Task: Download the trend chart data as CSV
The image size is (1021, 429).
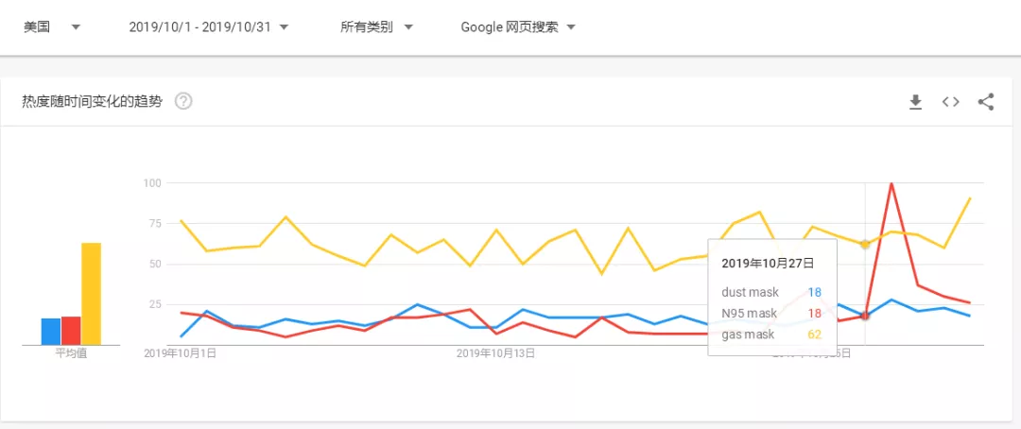Action: pyautogui.click(x=915, y=102)
